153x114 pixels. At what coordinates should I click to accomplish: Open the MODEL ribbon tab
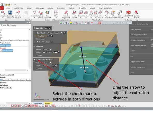92,8
